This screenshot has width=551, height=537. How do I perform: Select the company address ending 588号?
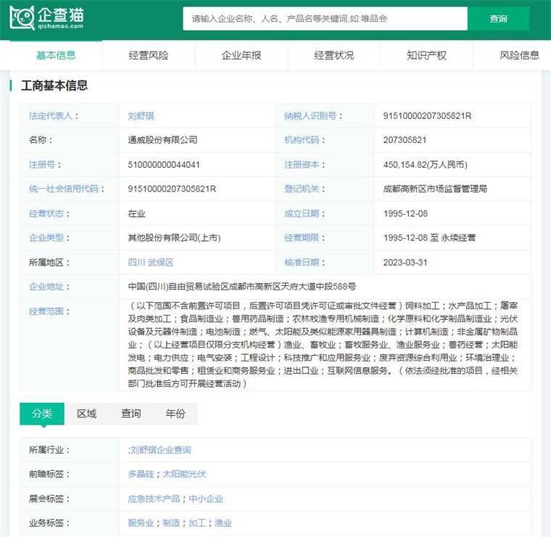pyautogui.click(x=241, y=287)
